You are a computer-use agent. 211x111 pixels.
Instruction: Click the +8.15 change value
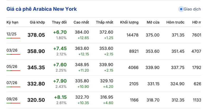click(60, 97)
